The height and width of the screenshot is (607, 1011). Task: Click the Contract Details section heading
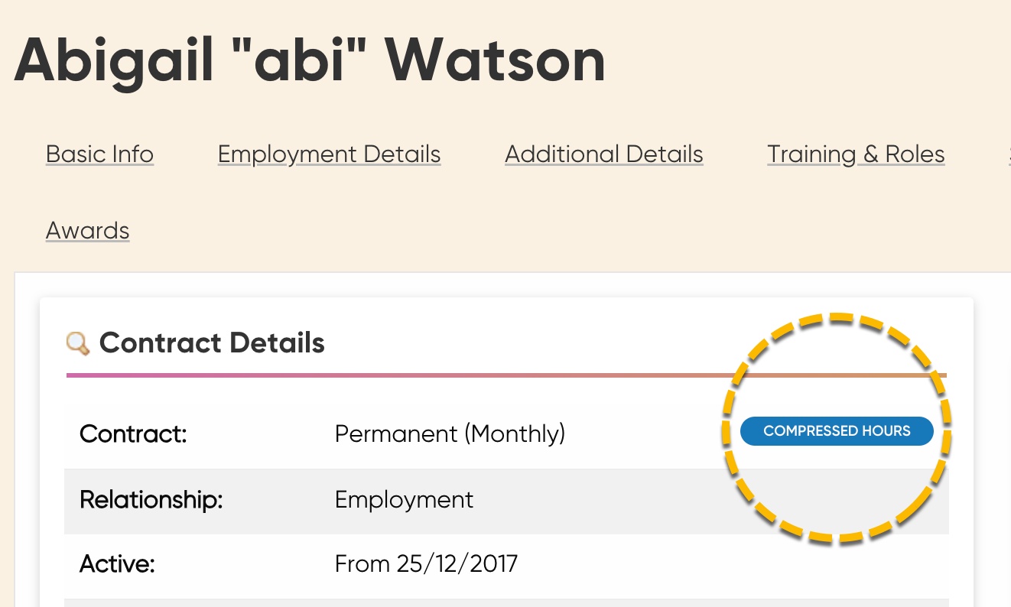click(x=212, y=343)
